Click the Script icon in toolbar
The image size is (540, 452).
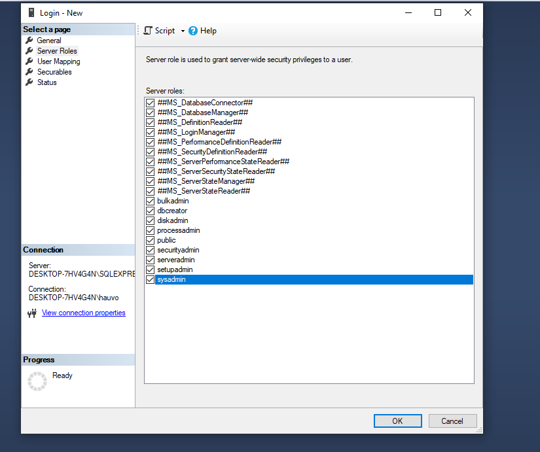point(148,31)
